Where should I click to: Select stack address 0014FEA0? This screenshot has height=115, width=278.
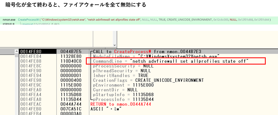(x=31, y=90)
